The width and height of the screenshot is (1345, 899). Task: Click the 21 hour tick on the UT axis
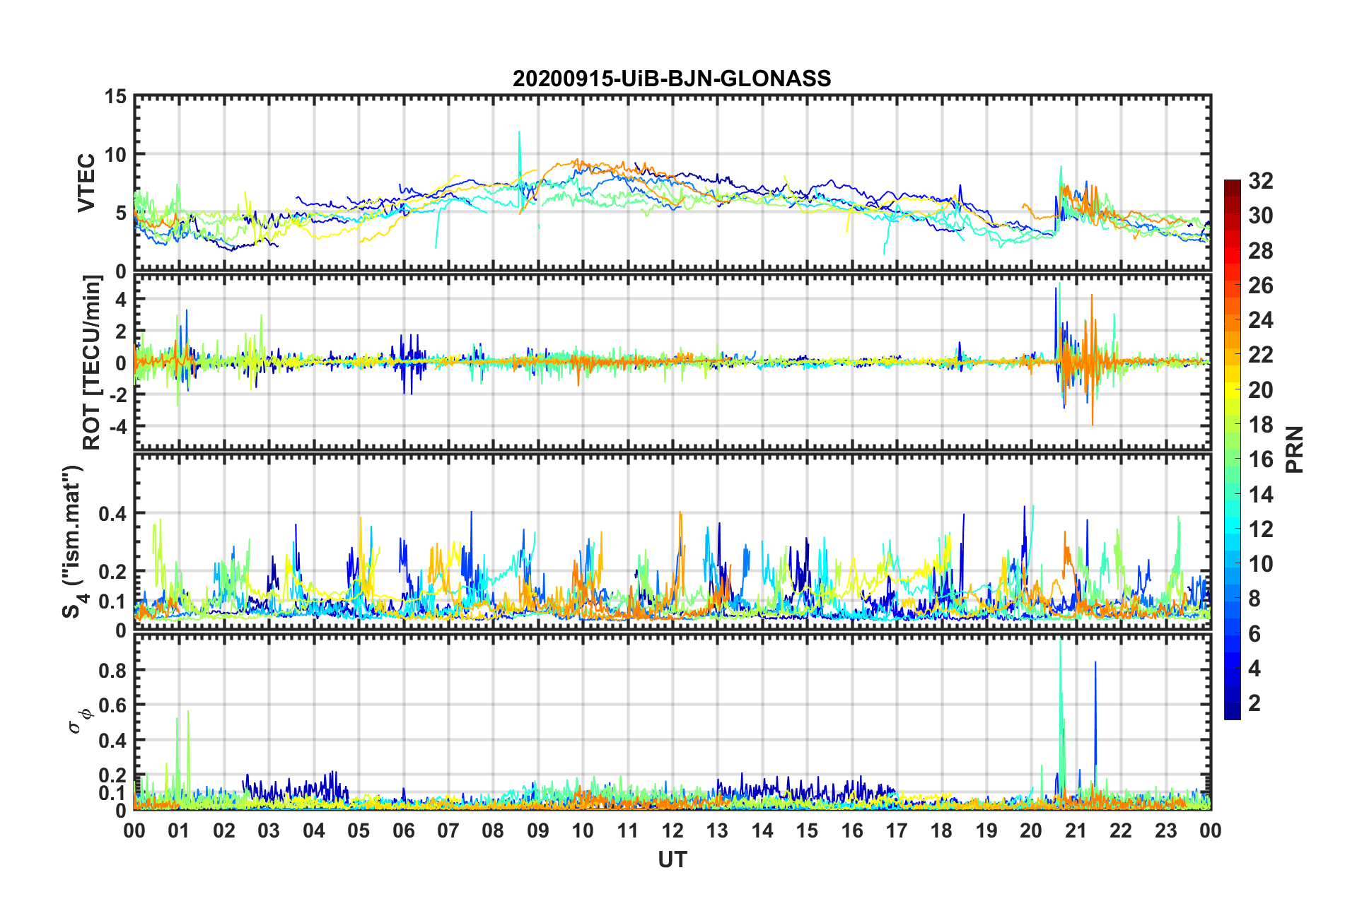1076,830
